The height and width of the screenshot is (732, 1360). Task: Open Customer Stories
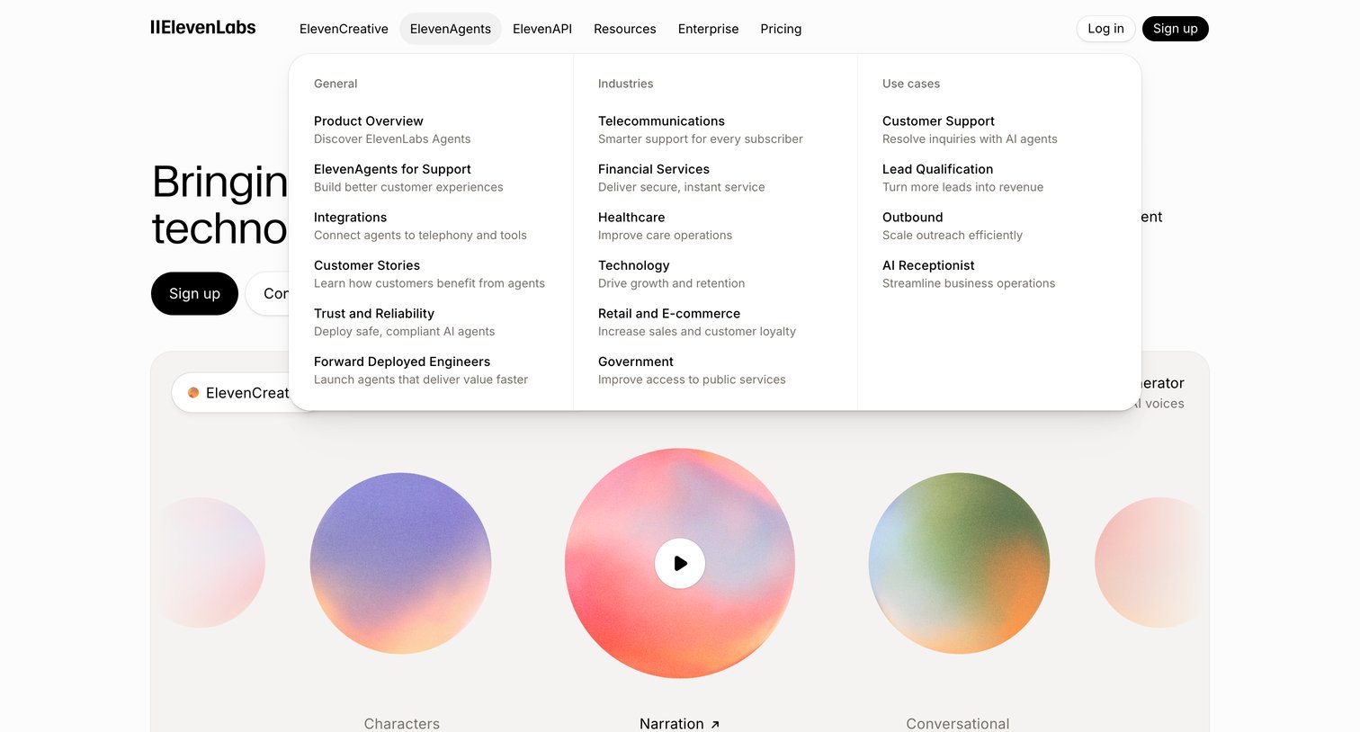tap(429, 274)
